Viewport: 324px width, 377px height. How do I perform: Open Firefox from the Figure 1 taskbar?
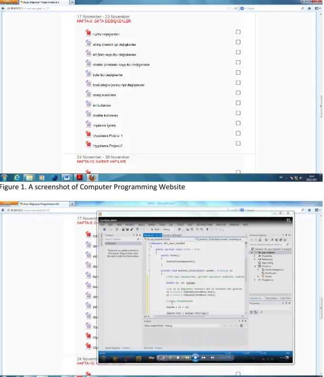(x=92, y=178)
